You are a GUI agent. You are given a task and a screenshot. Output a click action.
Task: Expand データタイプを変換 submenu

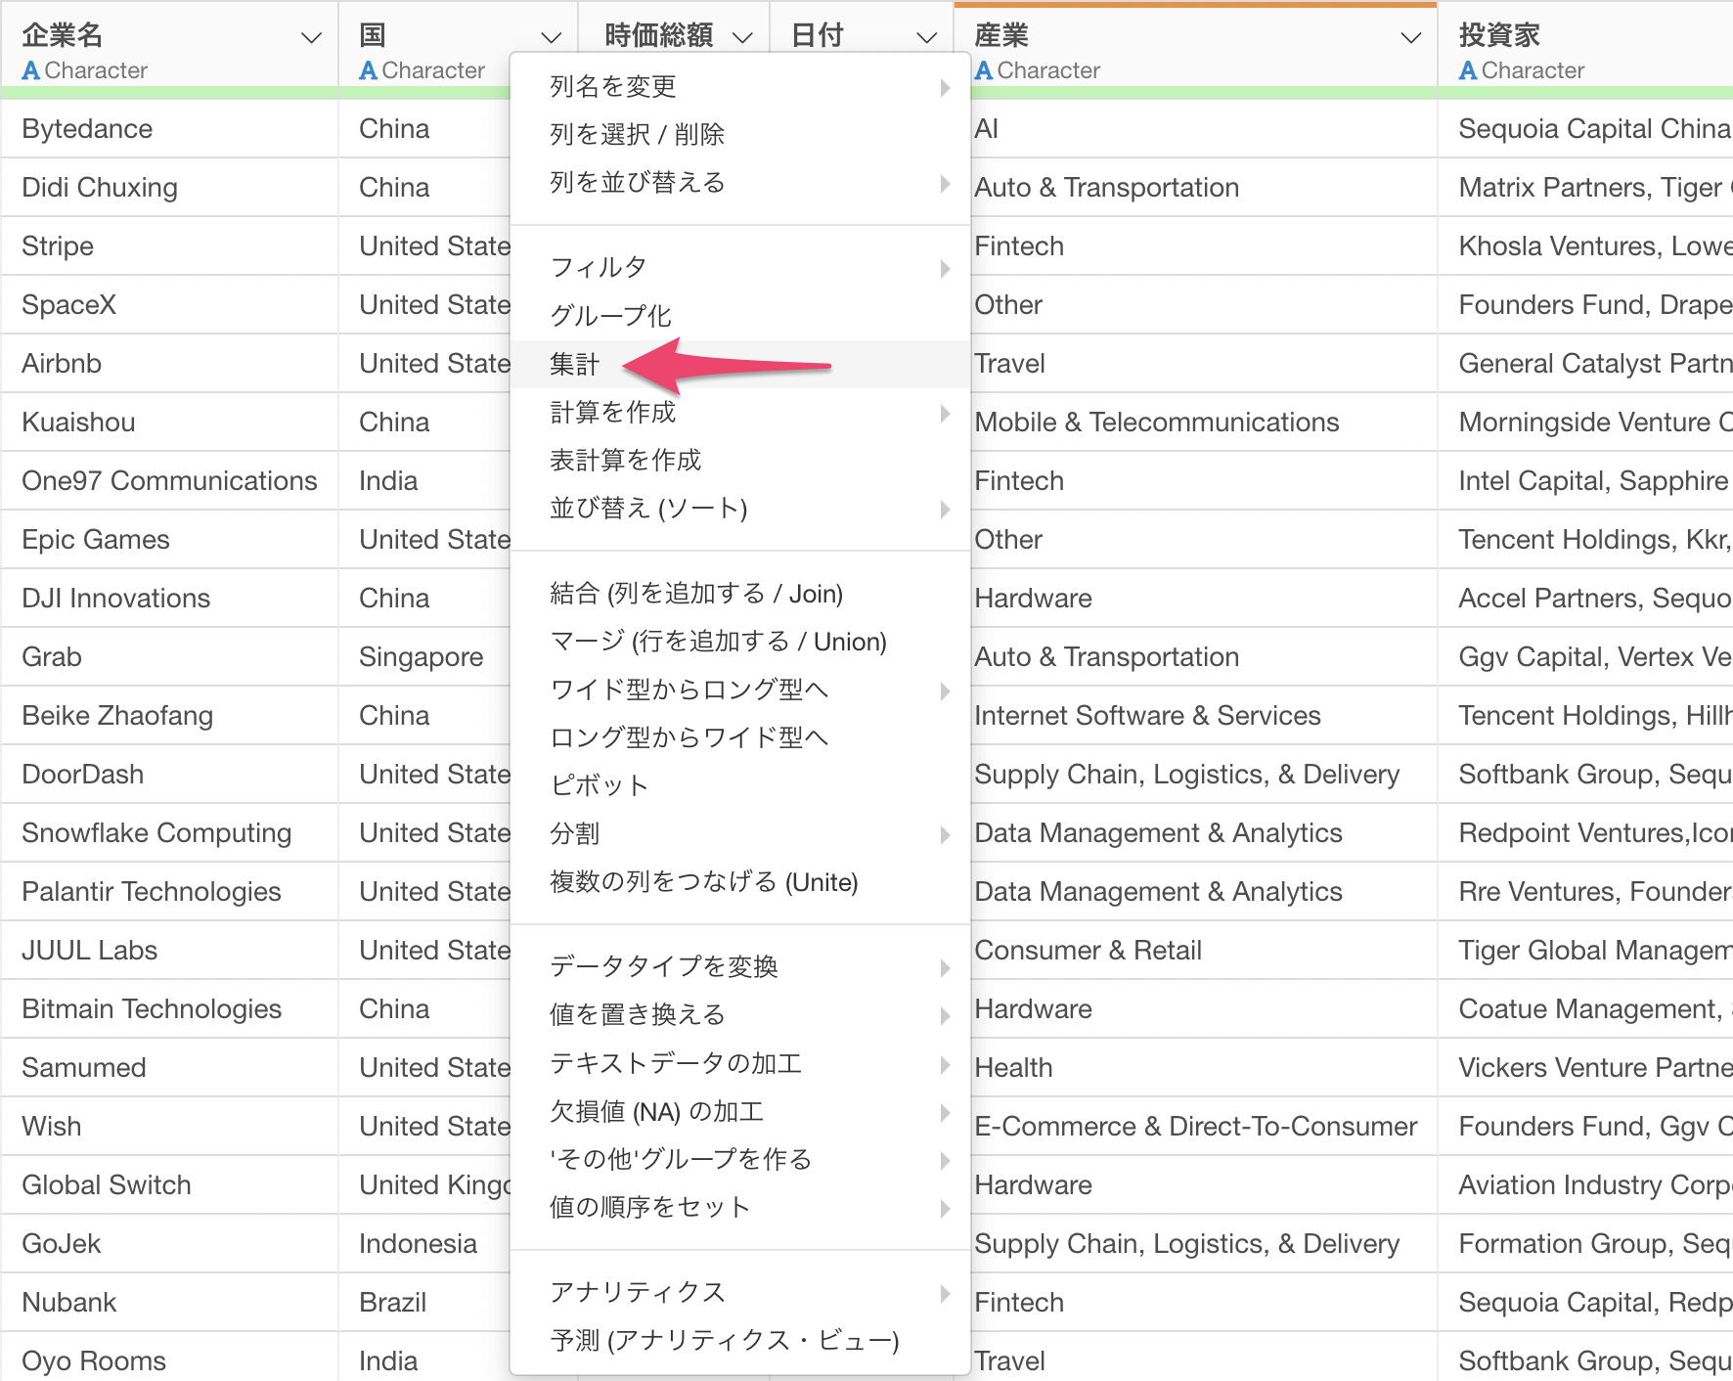click(x=740, y=967)
